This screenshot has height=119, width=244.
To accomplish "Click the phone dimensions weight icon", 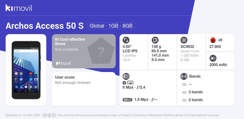I will [x=155, y=40].
